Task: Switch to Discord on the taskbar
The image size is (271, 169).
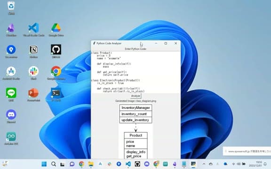Action: pyautogui.click(x=147, y=164)
